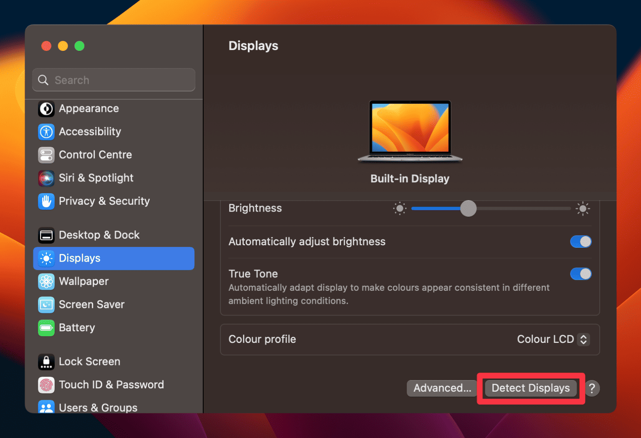
Task: Open Appearance settings via its icon
Action: (46, 108)
